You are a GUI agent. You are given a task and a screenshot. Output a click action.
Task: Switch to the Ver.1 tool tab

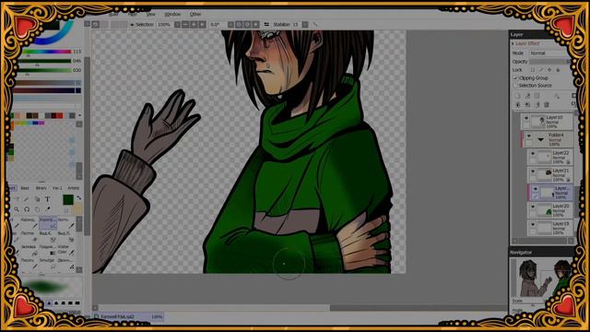click(x=57, y=188)
